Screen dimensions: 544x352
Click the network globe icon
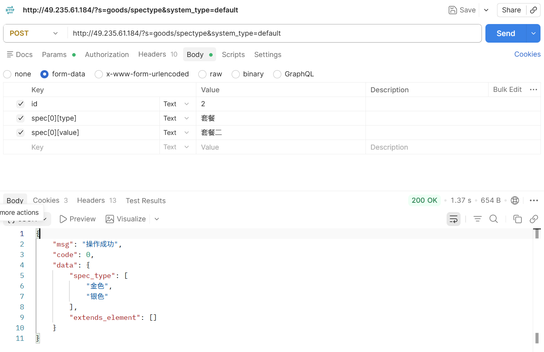(x=515, y=200)
